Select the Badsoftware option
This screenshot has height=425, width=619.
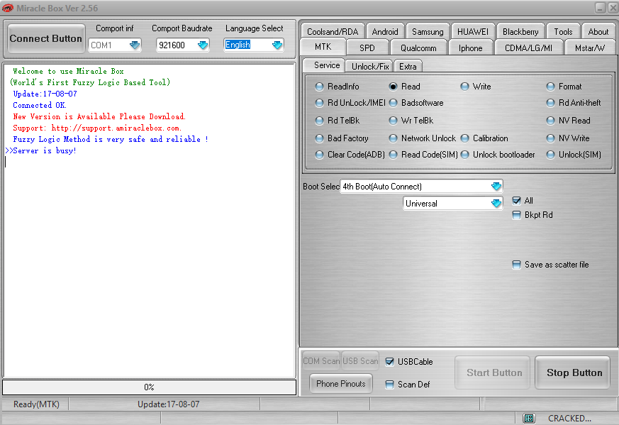[x=416, y=103]
